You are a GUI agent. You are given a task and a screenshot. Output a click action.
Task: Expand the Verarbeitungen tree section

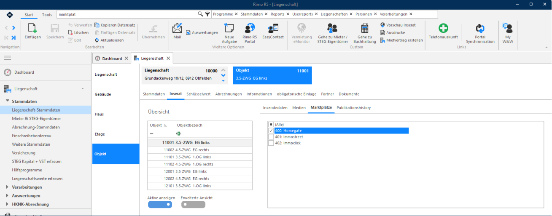[8, 187]
